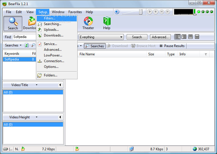Click the first green status light

coord(199,12)
